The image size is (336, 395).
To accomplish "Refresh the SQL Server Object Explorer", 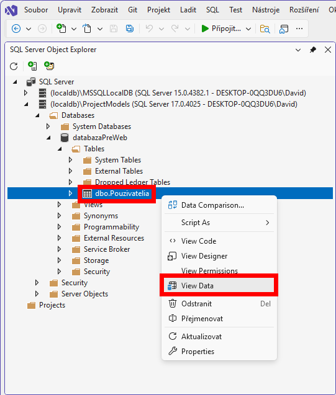I will pos(14,66).
